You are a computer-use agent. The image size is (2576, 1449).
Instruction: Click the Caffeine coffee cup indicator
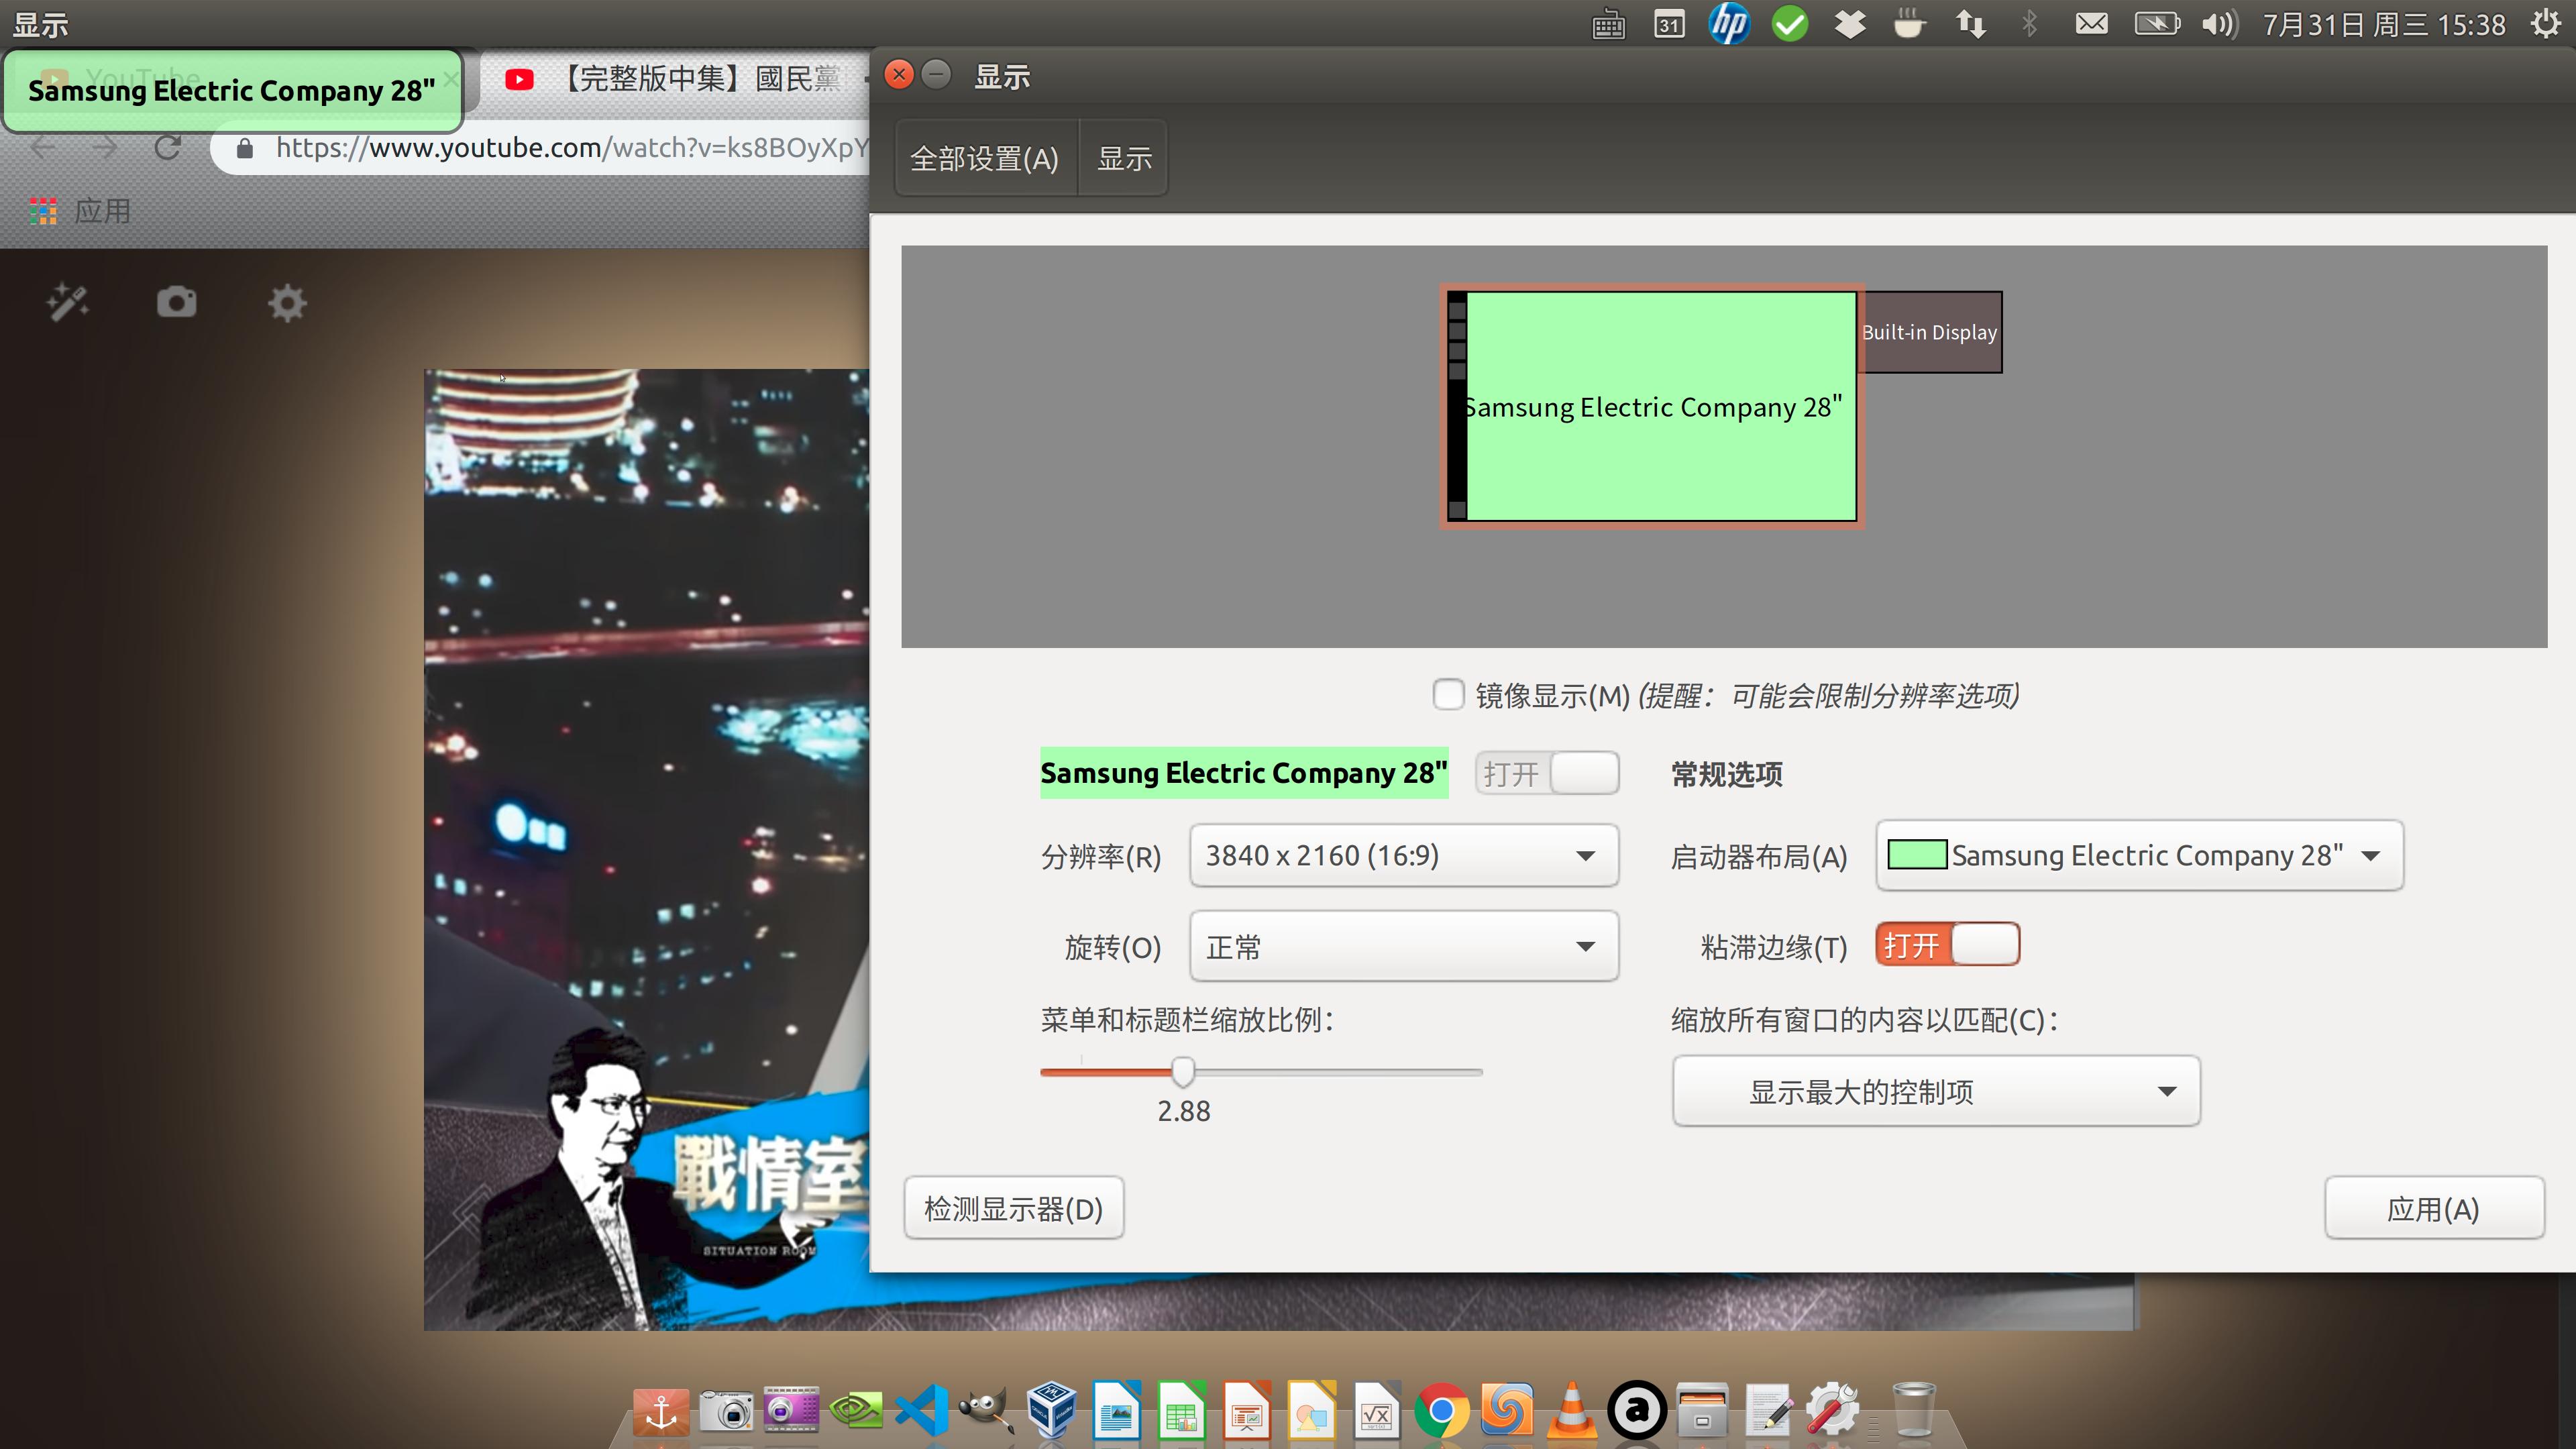(1909, 24)
